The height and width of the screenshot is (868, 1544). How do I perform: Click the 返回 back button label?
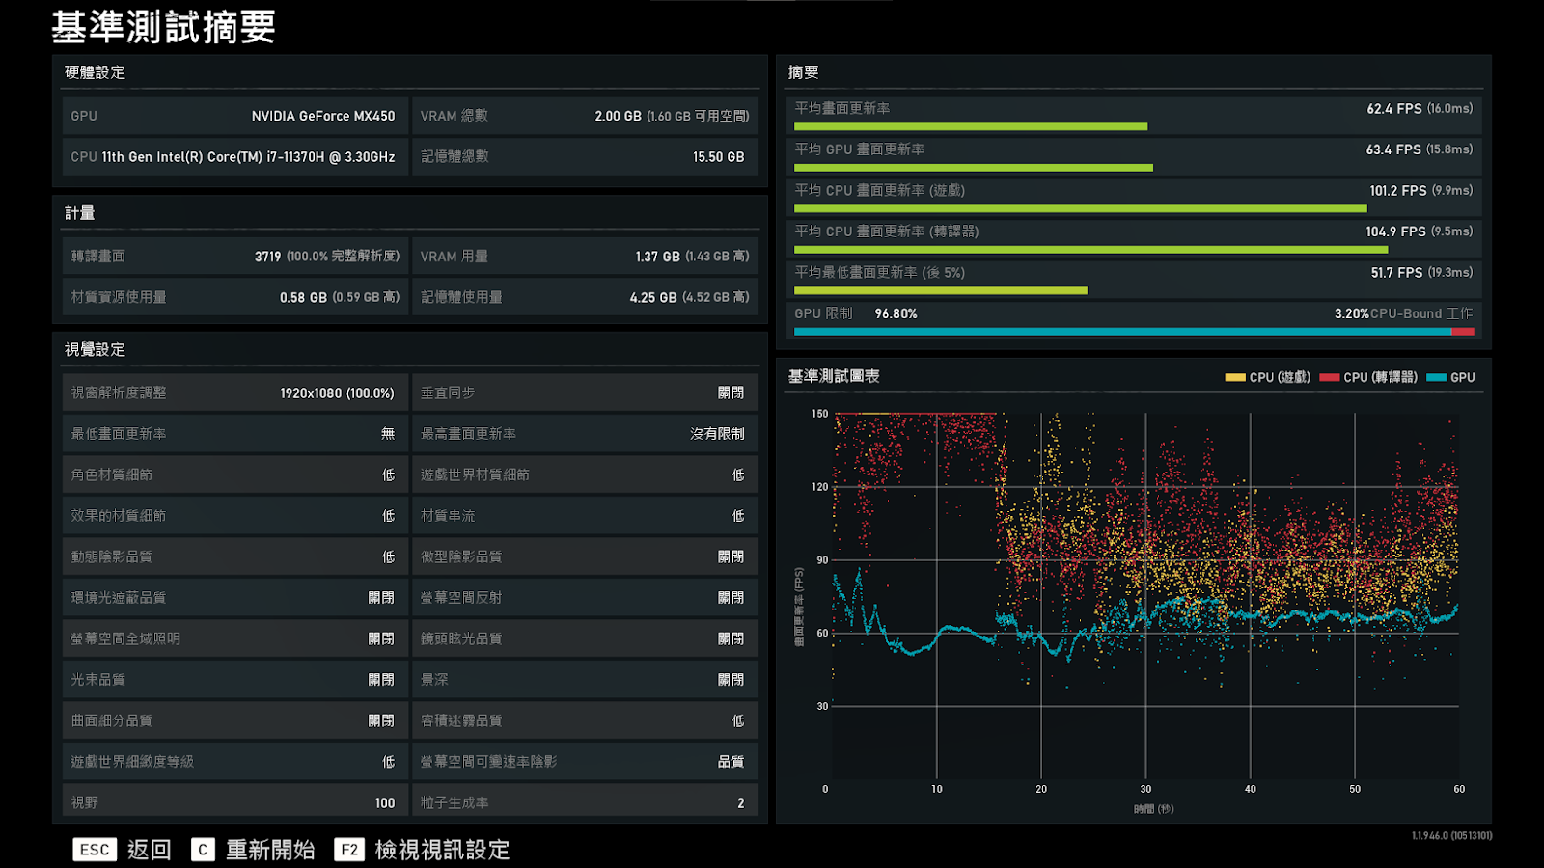click(x=150, y=850)
